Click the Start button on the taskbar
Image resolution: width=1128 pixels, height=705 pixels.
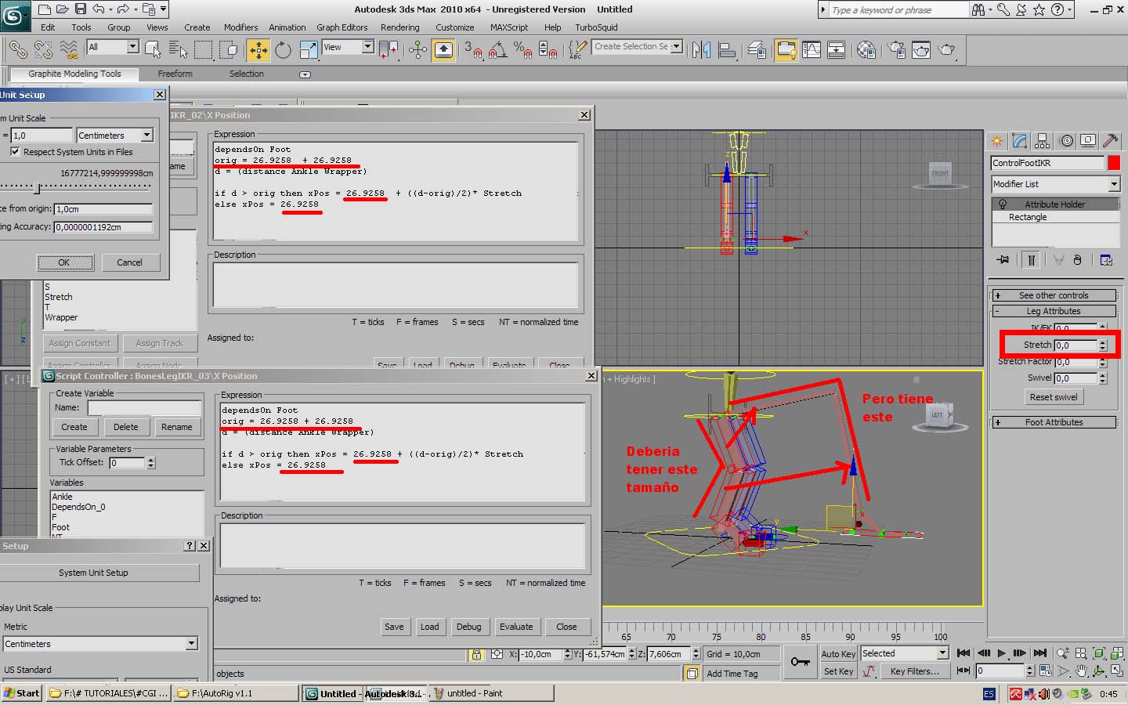click(x=21, y=693)
